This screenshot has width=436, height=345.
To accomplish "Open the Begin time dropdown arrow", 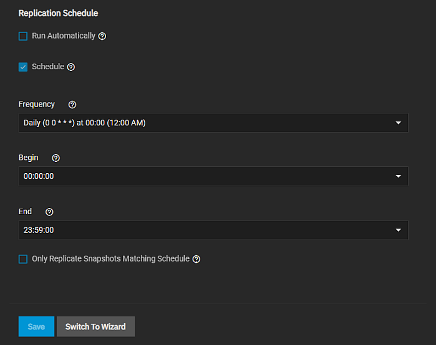I will pyautogui.click(x=399, y=176).
